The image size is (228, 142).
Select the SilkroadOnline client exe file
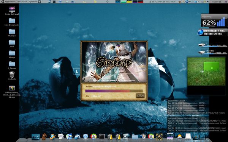(x=12, y=88)
